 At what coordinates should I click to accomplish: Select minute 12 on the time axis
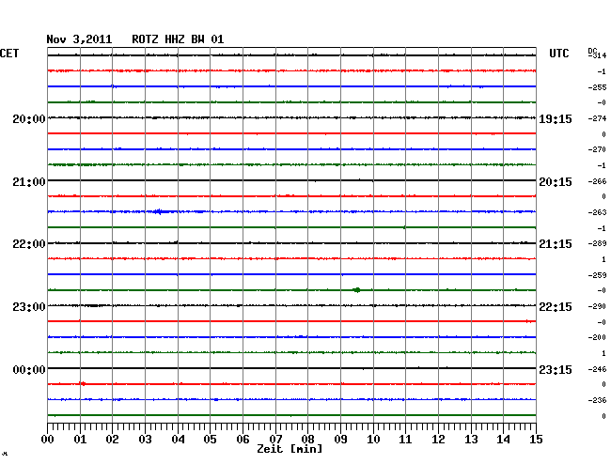(438, 440)
